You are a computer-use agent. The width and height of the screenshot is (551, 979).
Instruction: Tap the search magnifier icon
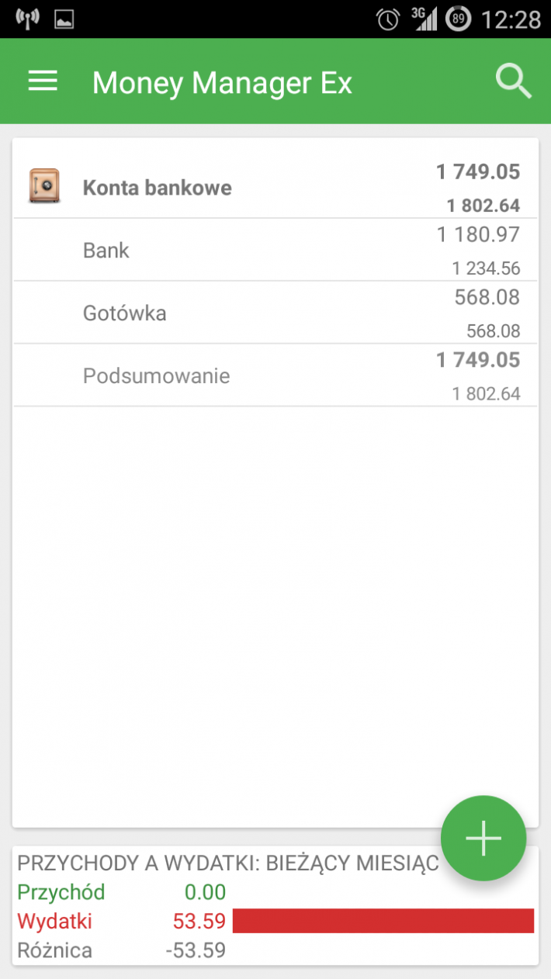click(x=514, y=81)
